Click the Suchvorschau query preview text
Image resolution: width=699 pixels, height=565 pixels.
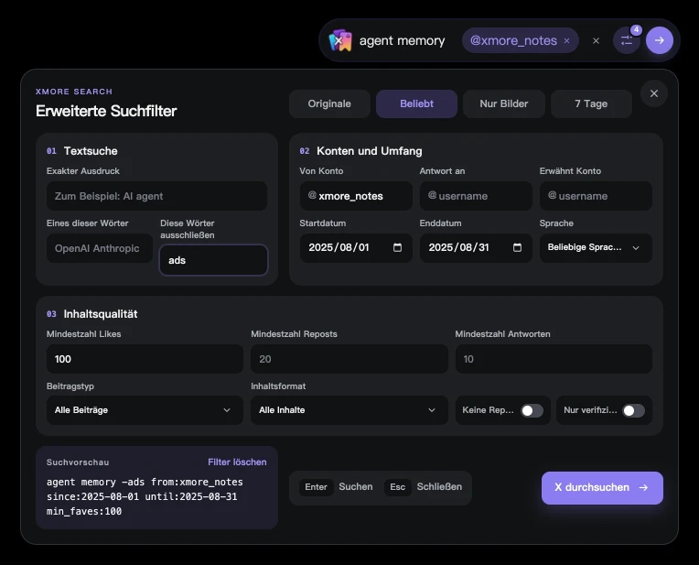(145, 496)
